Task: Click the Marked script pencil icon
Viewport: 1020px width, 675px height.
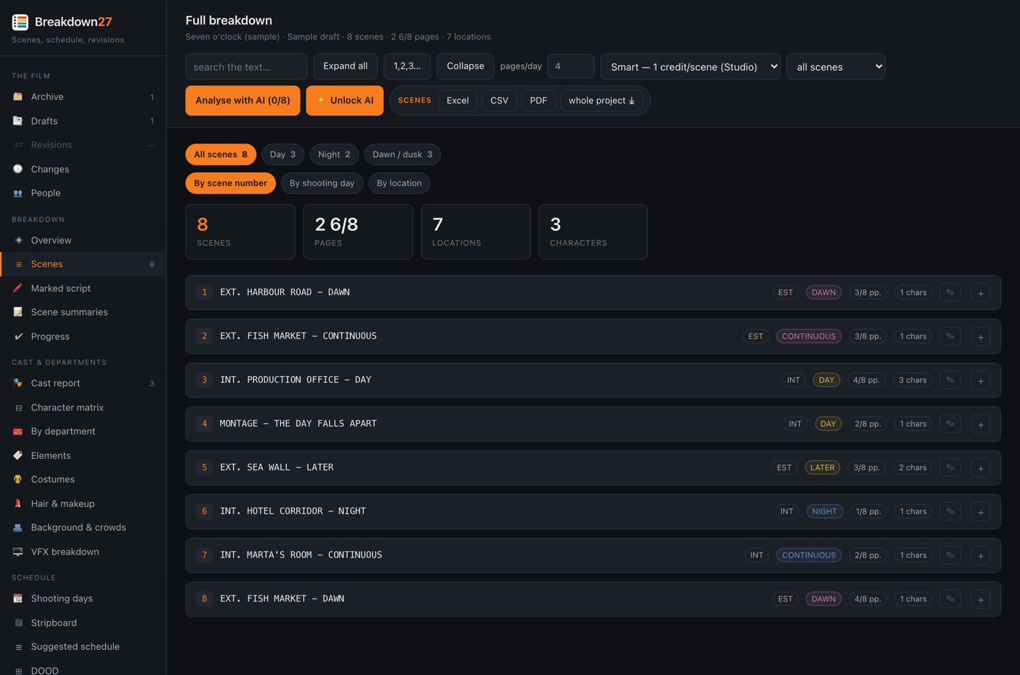Action: click(18, 288)
